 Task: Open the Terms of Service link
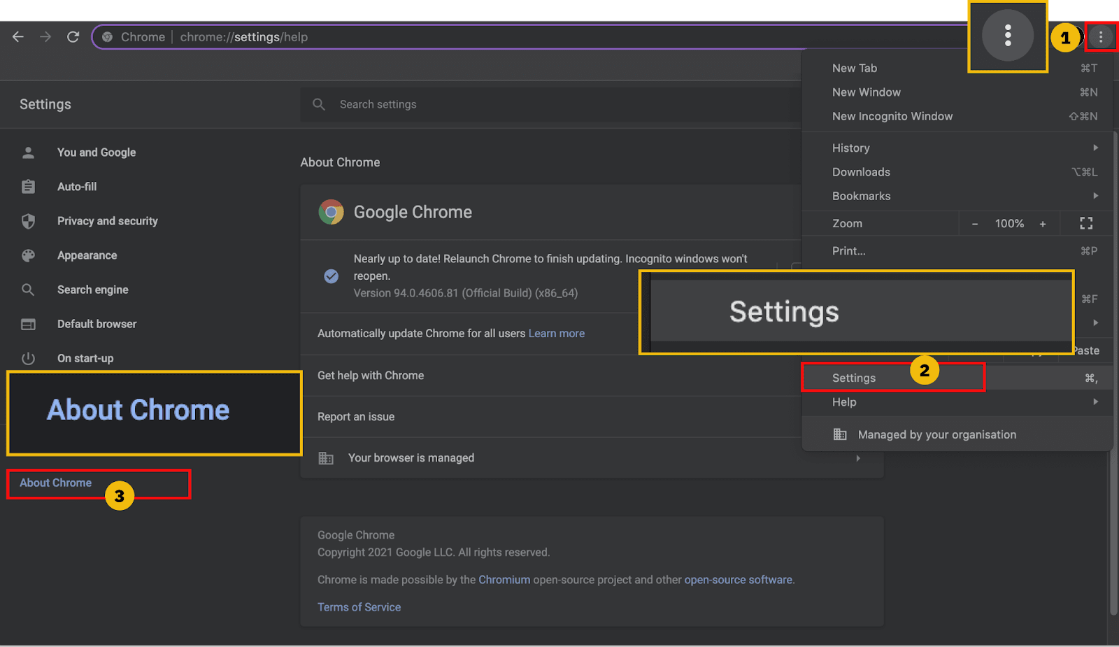359,607
